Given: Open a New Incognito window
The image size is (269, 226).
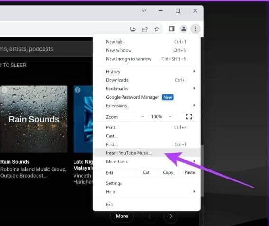Looking at the screenshot, I should click(x=146, y=59).
